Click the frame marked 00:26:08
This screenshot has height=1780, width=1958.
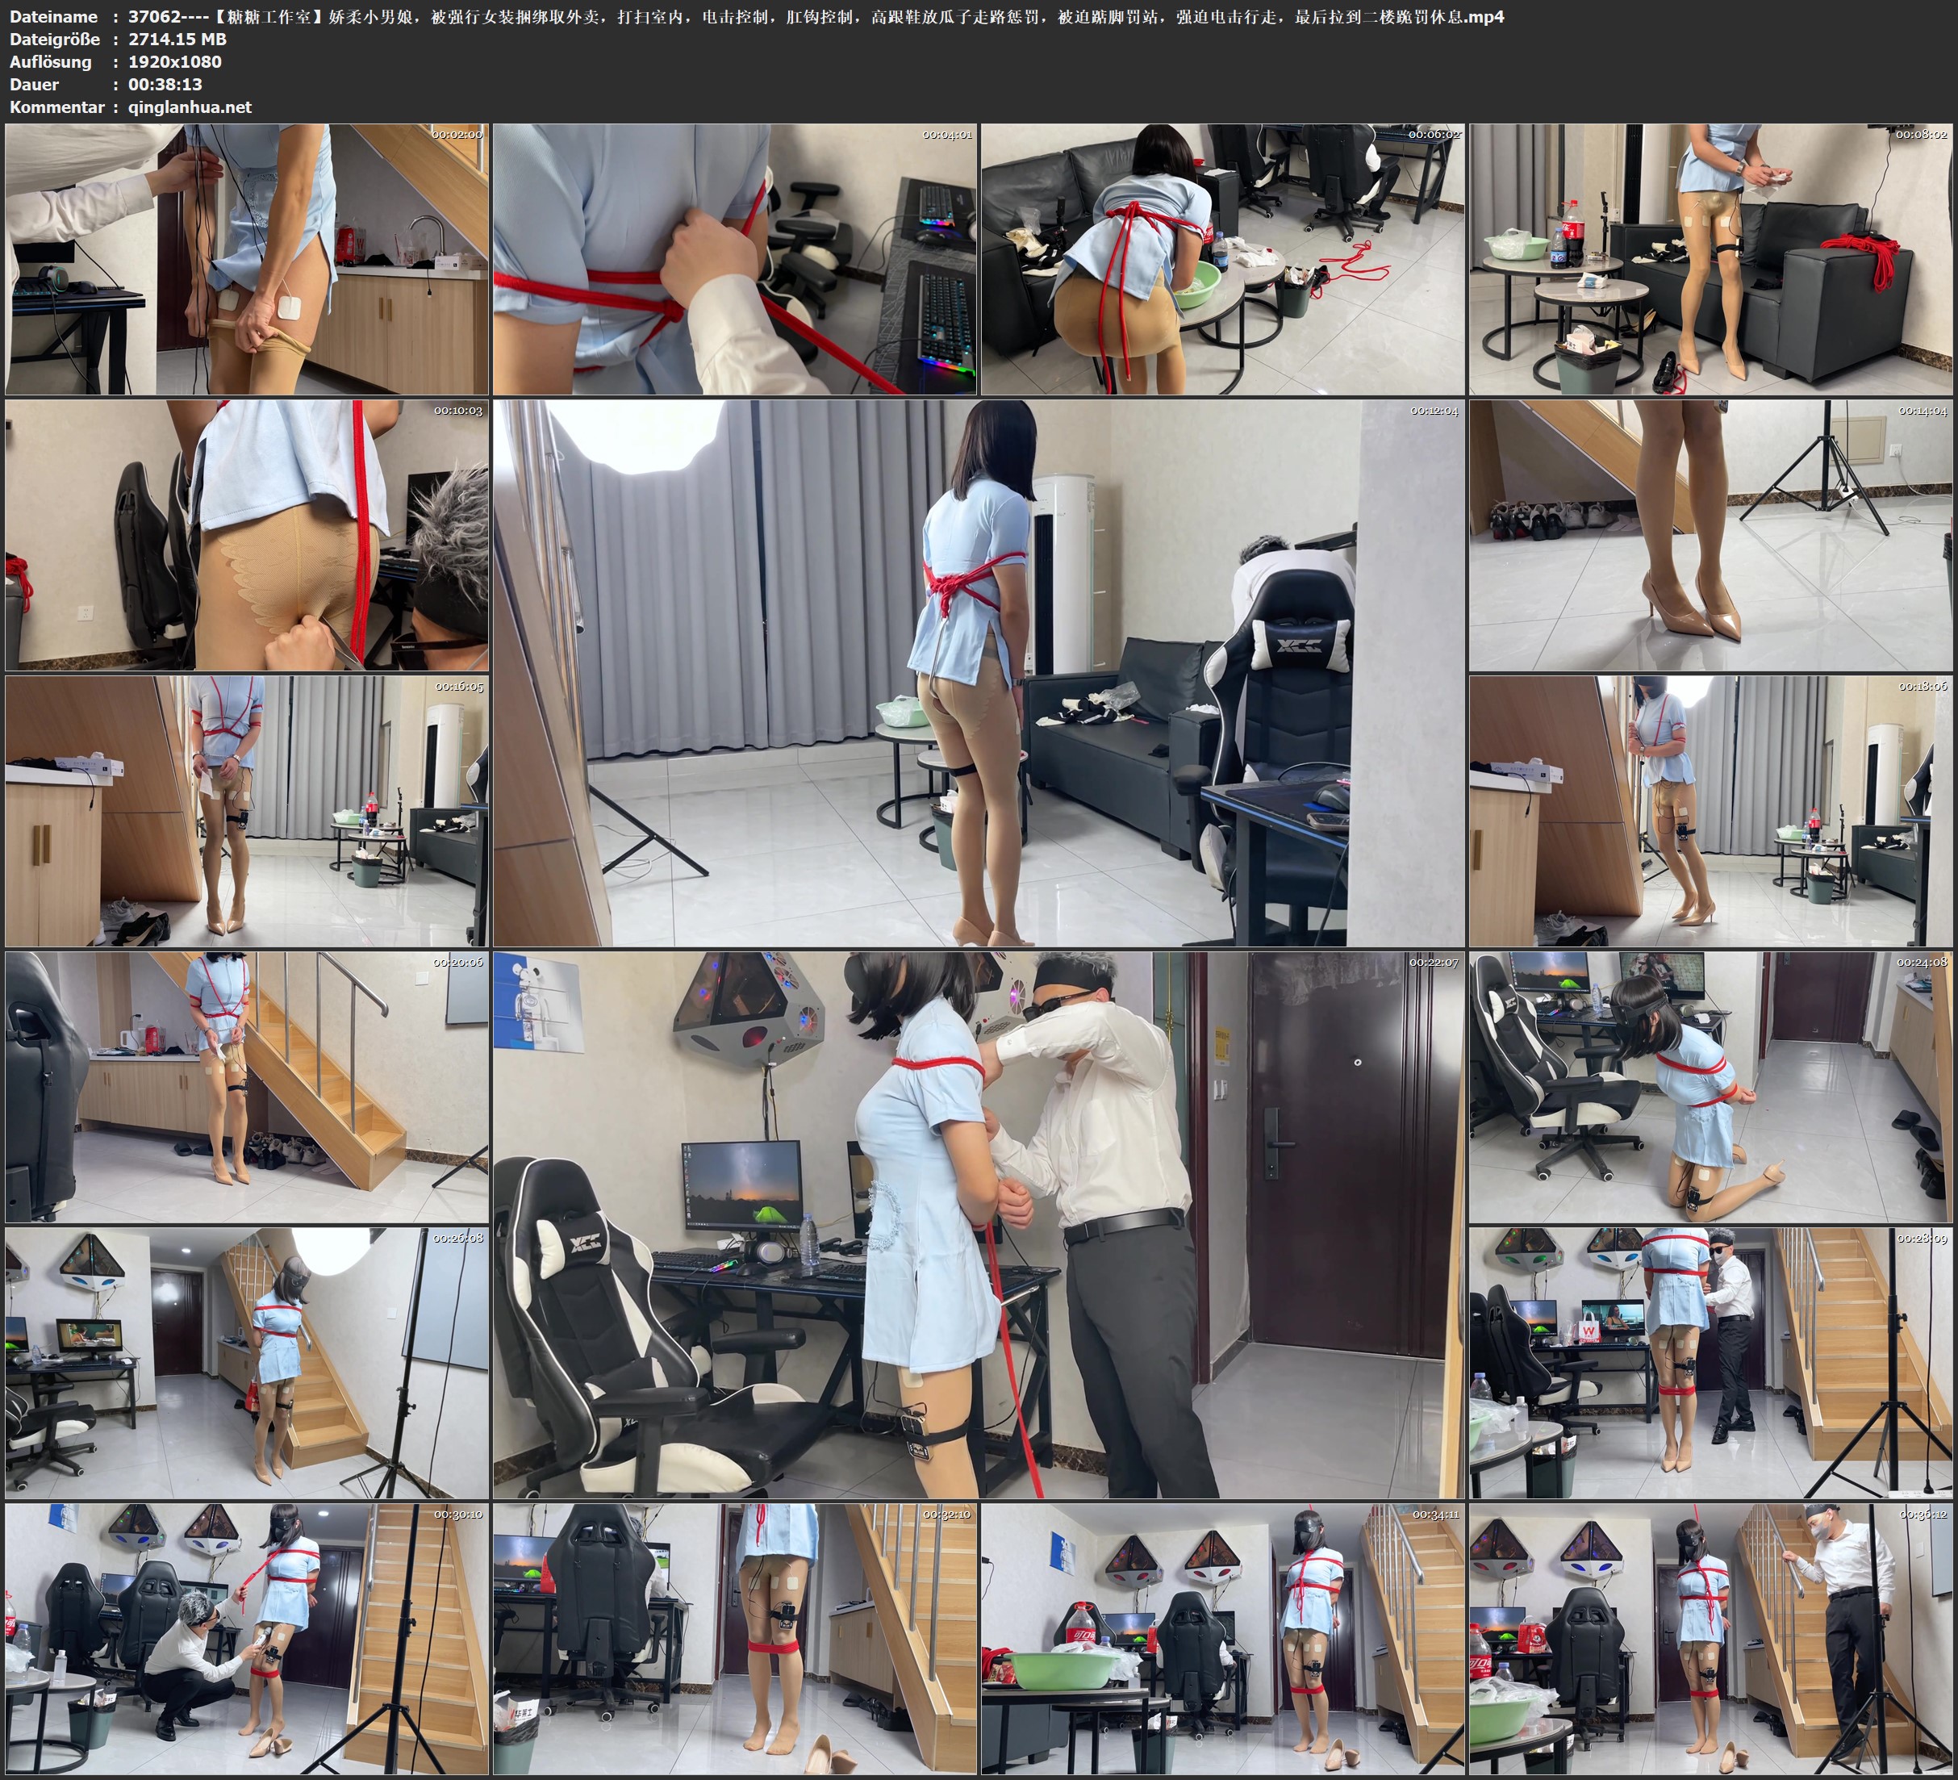(x=247, y=1363)
